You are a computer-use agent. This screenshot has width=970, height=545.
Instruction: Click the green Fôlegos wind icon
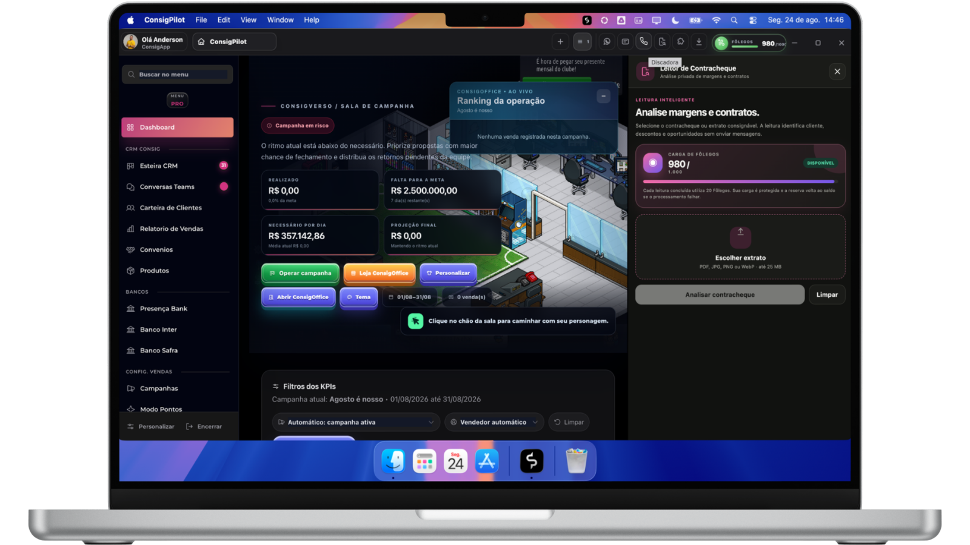[721, 43]
